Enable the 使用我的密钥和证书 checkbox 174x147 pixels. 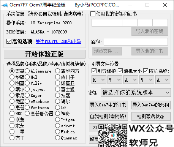click(93, 14)
